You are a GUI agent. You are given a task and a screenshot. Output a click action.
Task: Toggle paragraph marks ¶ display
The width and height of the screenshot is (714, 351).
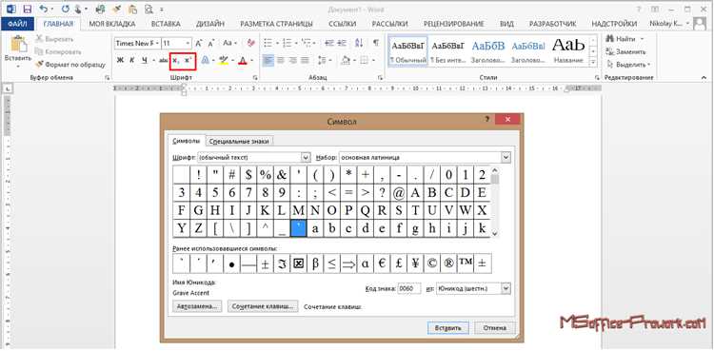(376, 43)
